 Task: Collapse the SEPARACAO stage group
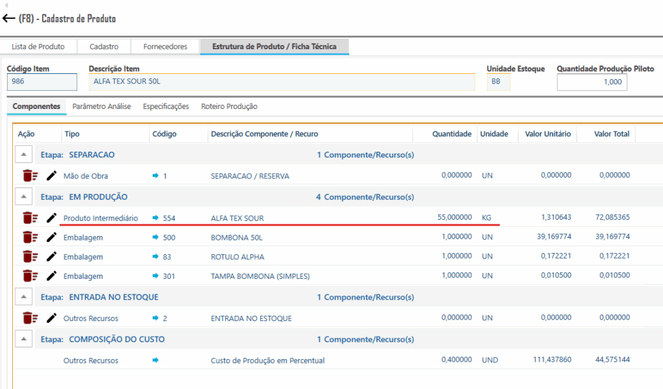pos(24,155)
